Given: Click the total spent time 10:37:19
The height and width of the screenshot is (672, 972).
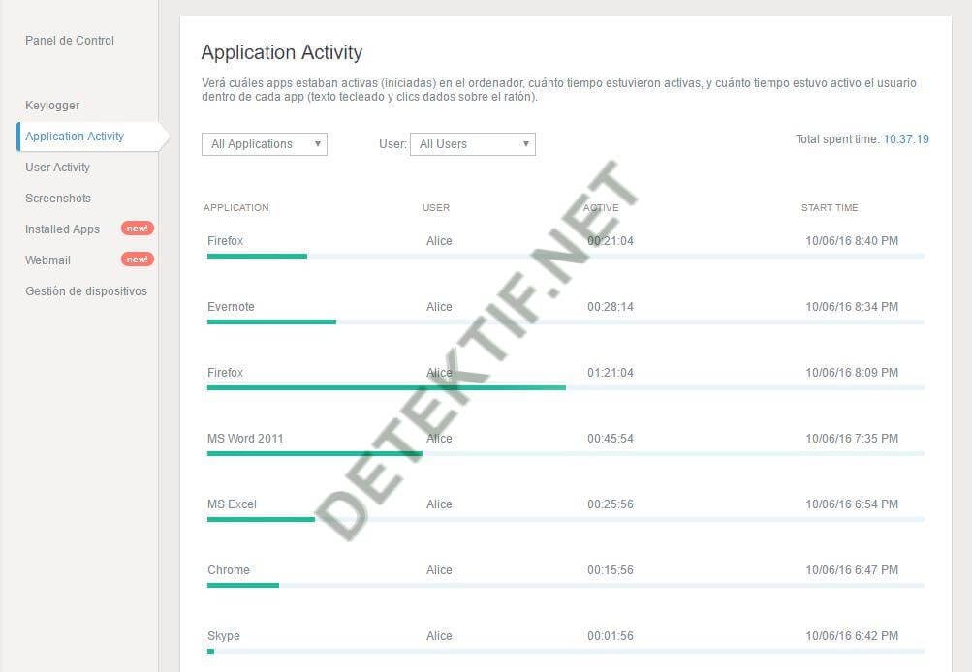Looking at the screenshot, I should [x=905, y=139].
